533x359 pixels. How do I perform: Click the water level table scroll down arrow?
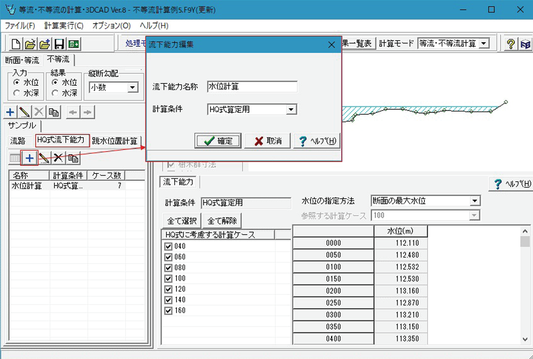[525, 339]
